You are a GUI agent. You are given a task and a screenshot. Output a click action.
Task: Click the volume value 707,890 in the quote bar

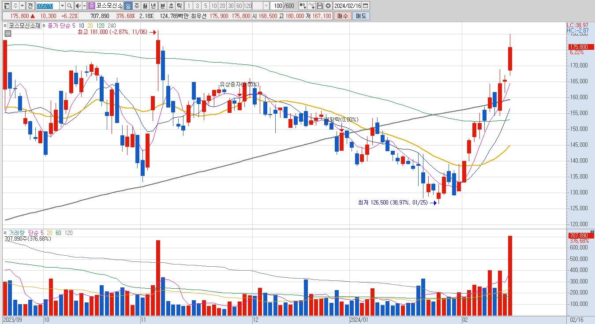[100, 16]
